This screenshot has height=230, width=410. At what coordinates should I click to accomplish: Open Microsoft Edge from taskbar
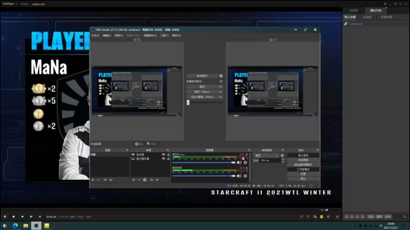[15, 225]
